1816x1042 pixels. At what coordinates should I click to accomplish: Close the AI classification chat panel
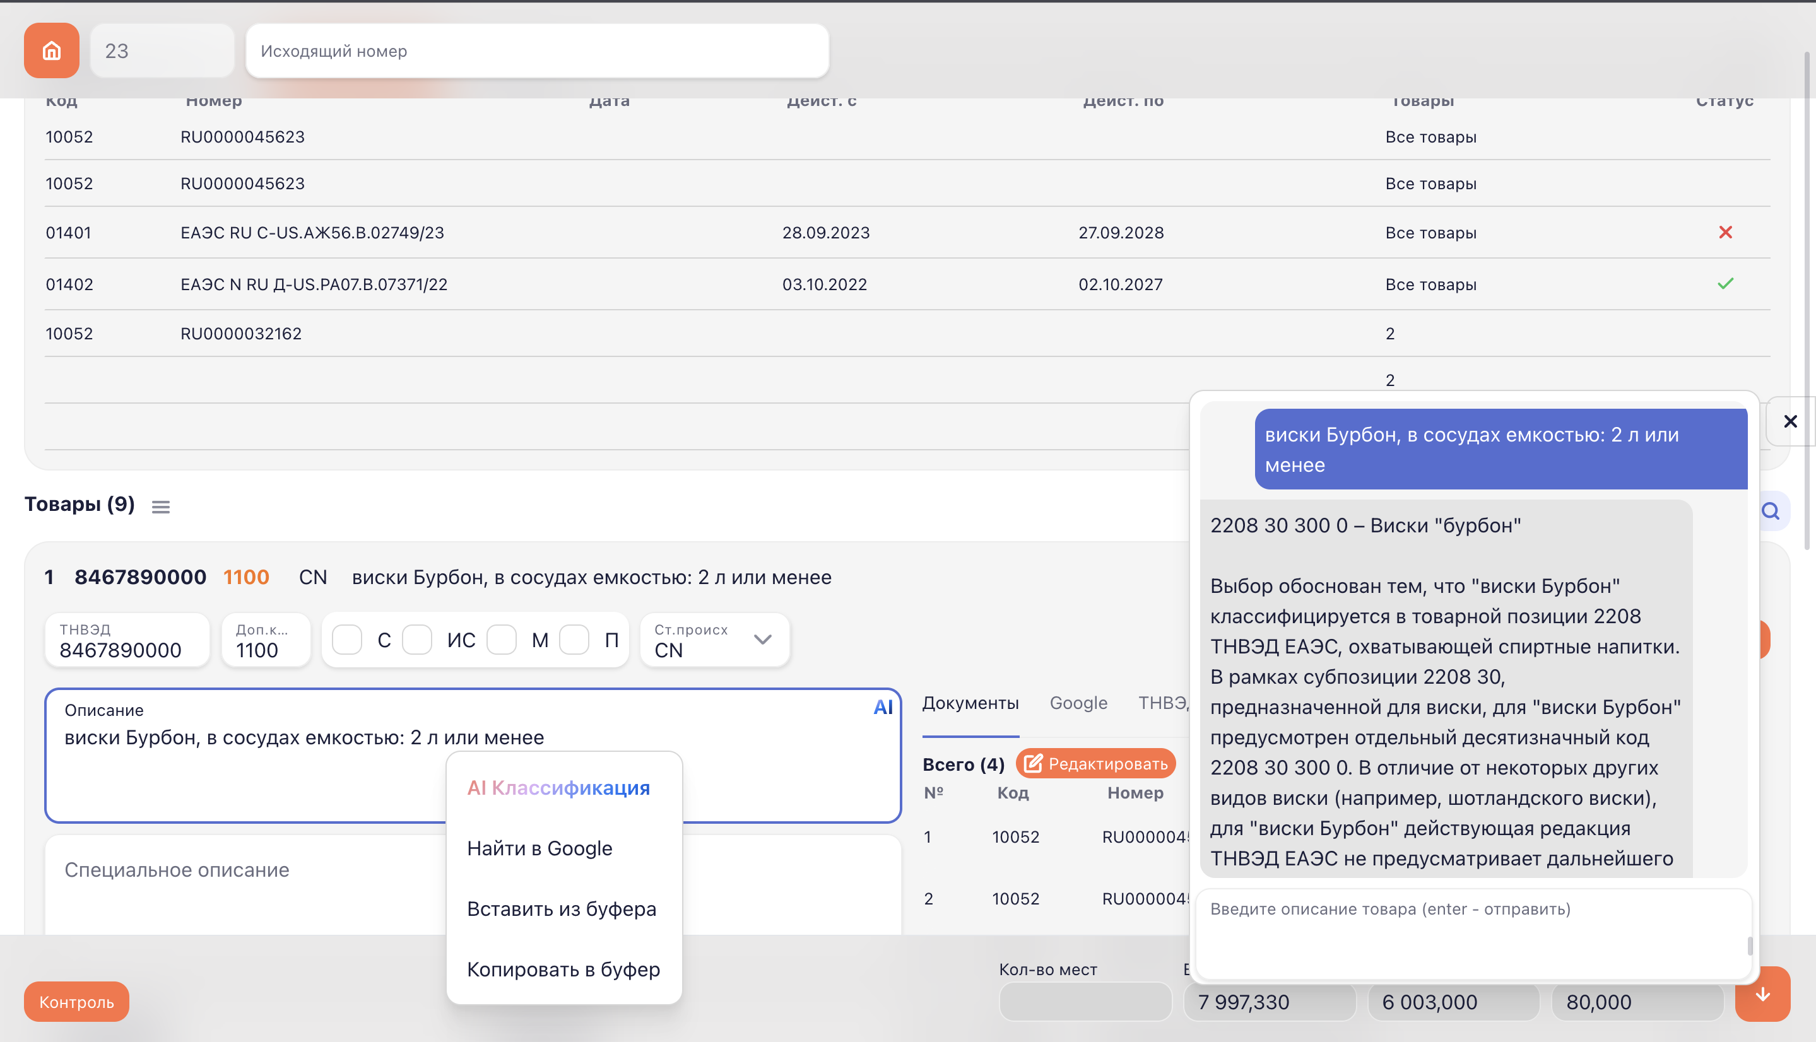(x=1790, y=421)
